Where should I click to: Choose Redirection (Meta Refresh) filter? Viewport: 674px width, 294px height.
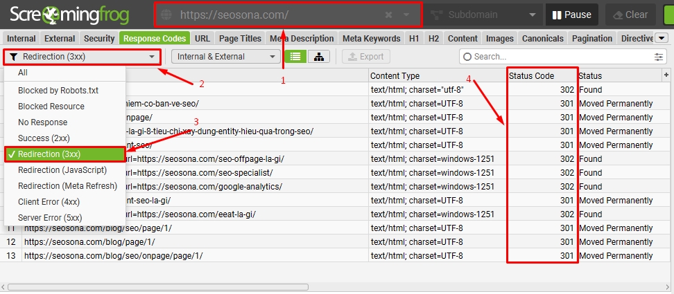65,186
